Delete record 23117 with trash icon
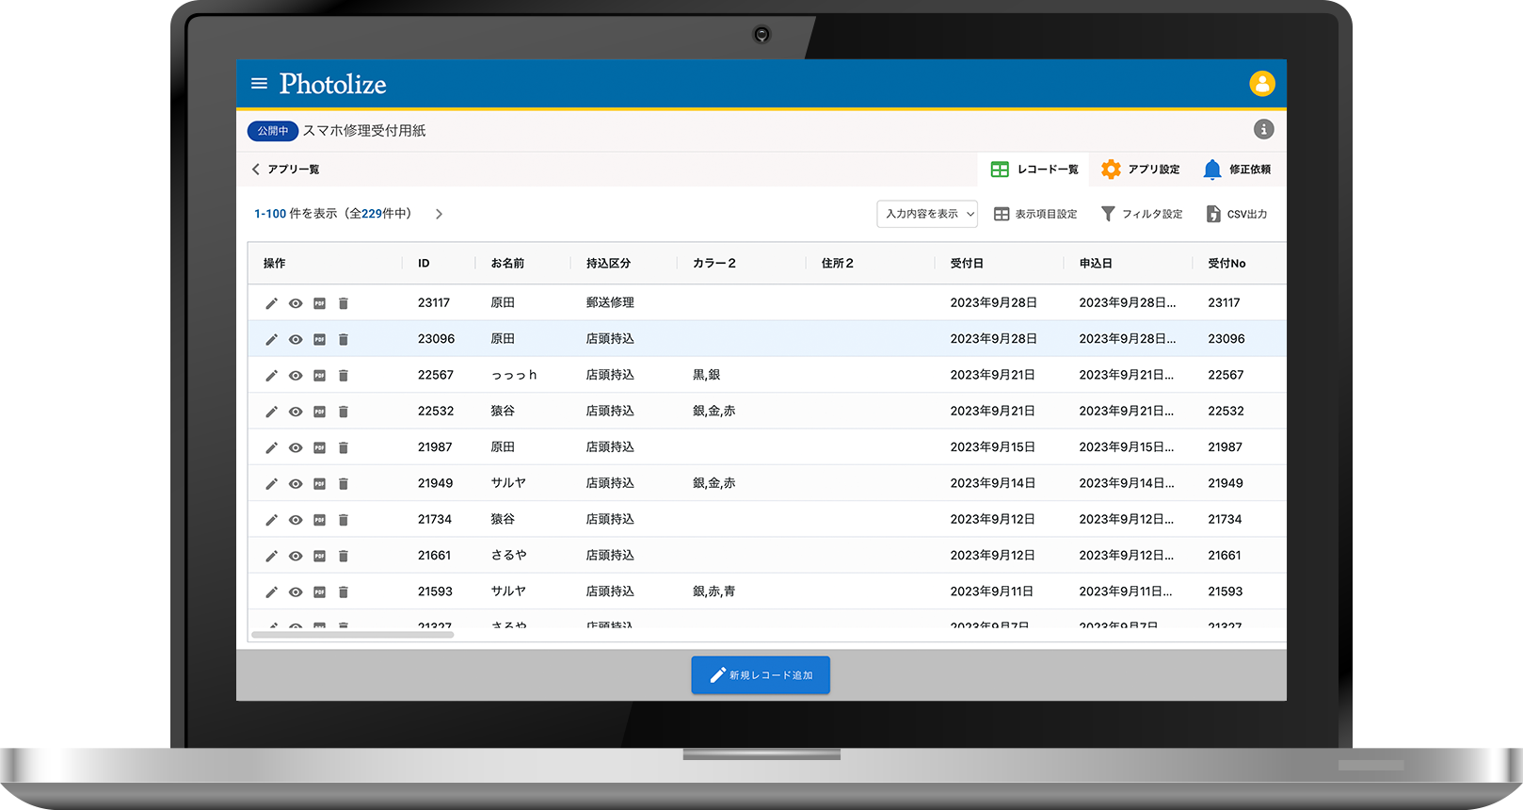 [x=344, y=303]
